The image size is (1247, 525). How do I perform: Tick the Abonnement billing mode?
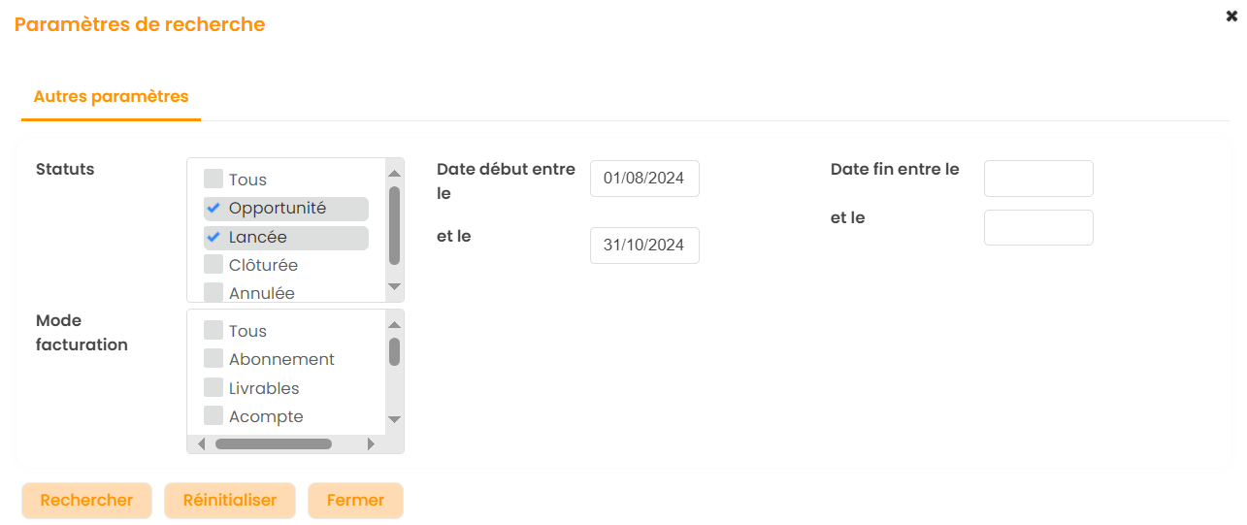coord(213,359)
